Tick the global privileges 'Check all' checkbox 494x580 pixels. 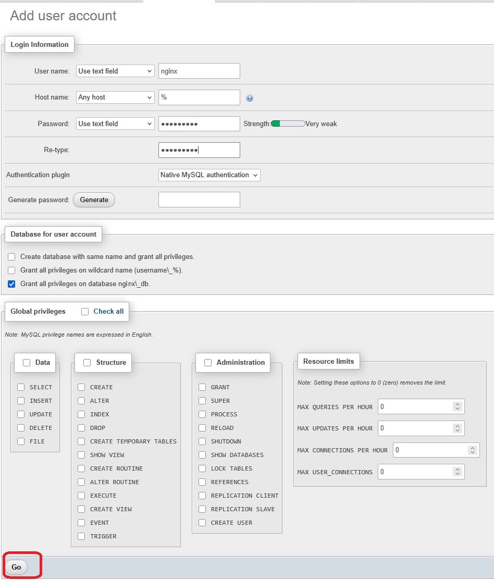(85, 312)
